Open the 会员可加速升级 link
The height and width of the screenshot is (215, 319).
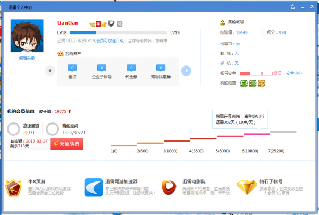coord(110,41)
